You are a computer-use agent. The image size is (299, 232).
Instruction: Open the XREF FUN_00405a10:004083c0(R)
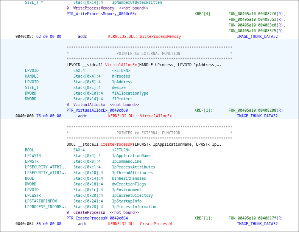257,25
